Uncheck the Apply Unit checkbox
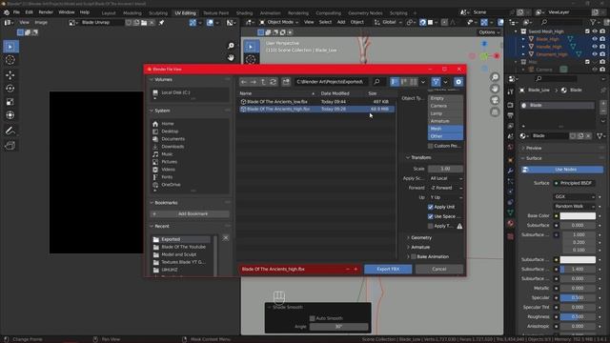610x343 pixels. [x=430, y=207]
